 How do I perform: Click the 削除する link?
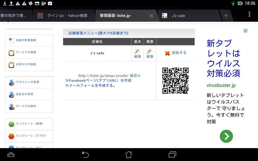tap(179, 53)
